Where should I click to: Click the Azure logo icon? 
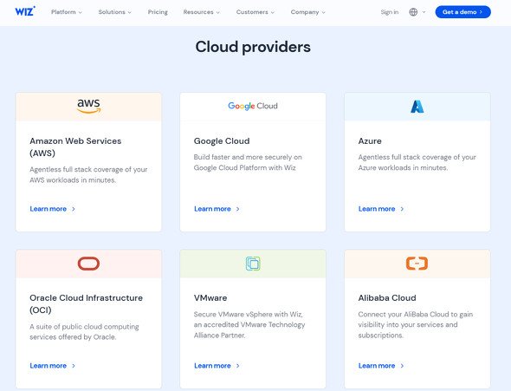[x=417, y=107]
